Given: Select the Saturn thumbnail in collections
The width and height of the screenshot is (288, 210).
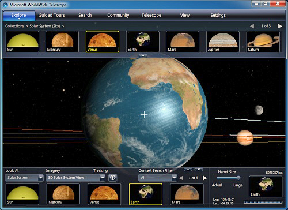Looking at the screenshot, I should pos(263,42).
